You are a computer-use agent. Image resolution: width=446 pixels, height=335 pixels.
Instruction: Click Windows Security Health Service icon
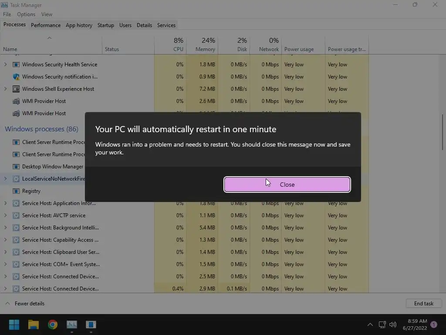(16, 65)
